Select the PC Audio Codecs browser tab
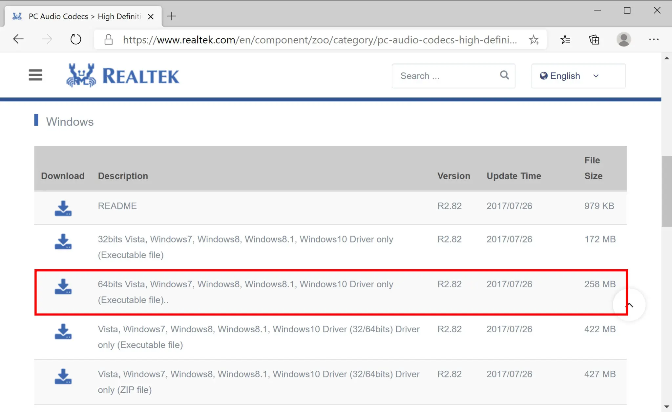 (x=79, y=16)
